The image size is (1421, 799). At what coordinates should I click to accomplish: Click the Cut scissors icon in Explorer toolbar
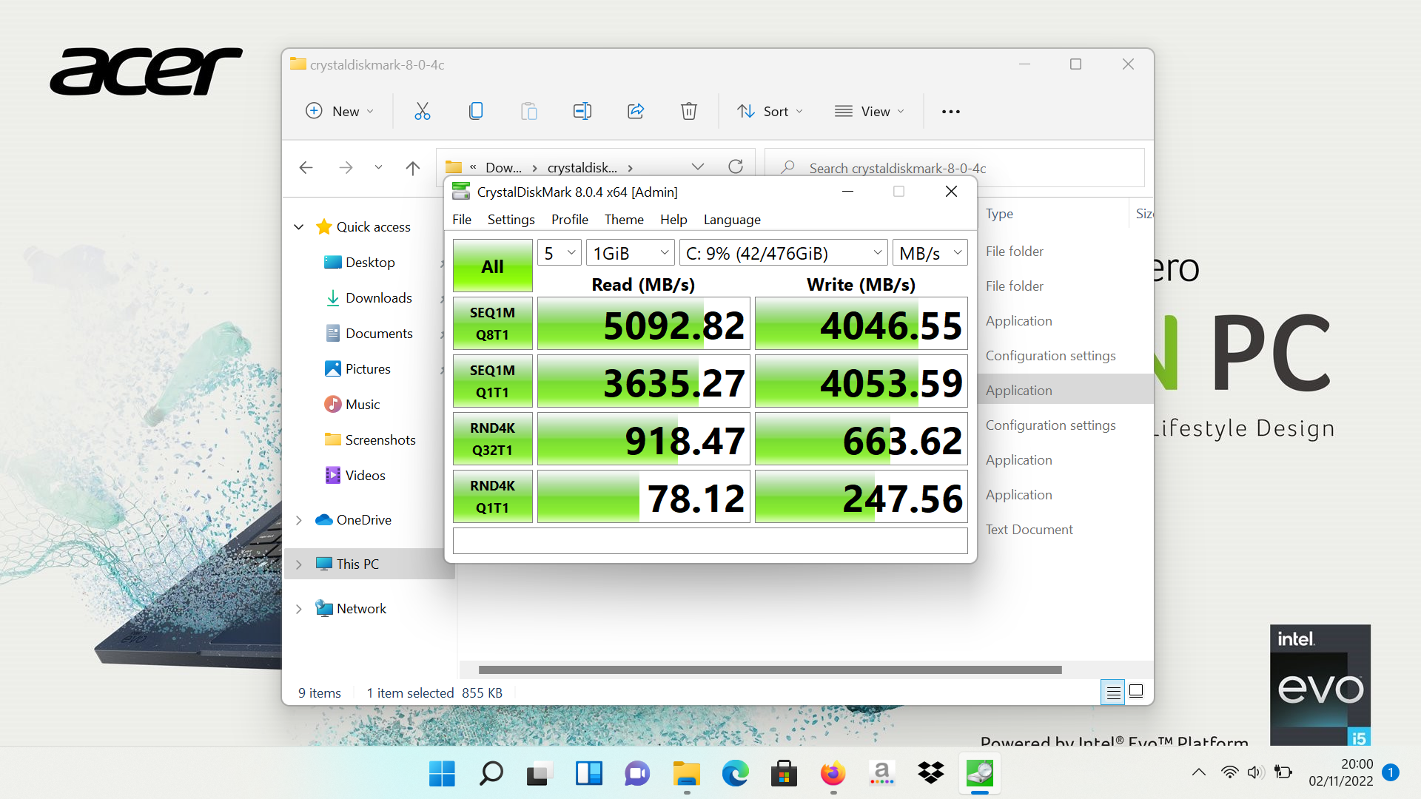click(x=422, y=111)
